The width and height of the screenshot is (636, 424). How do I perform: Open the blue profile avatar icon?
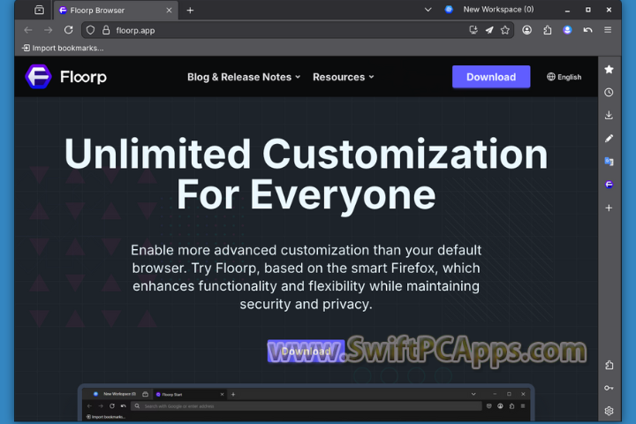coord(567,30)
